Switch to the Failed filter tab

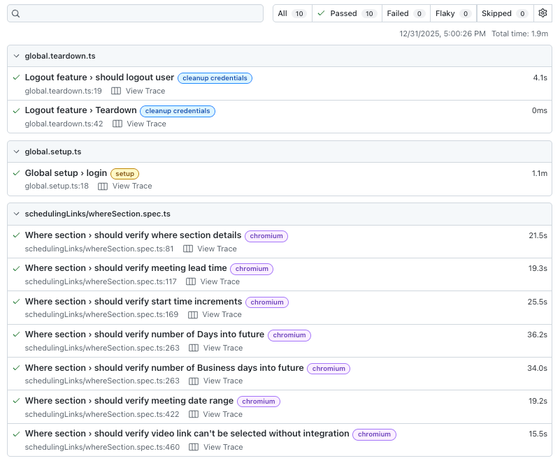pyautogui.click(x=405, y=13)
